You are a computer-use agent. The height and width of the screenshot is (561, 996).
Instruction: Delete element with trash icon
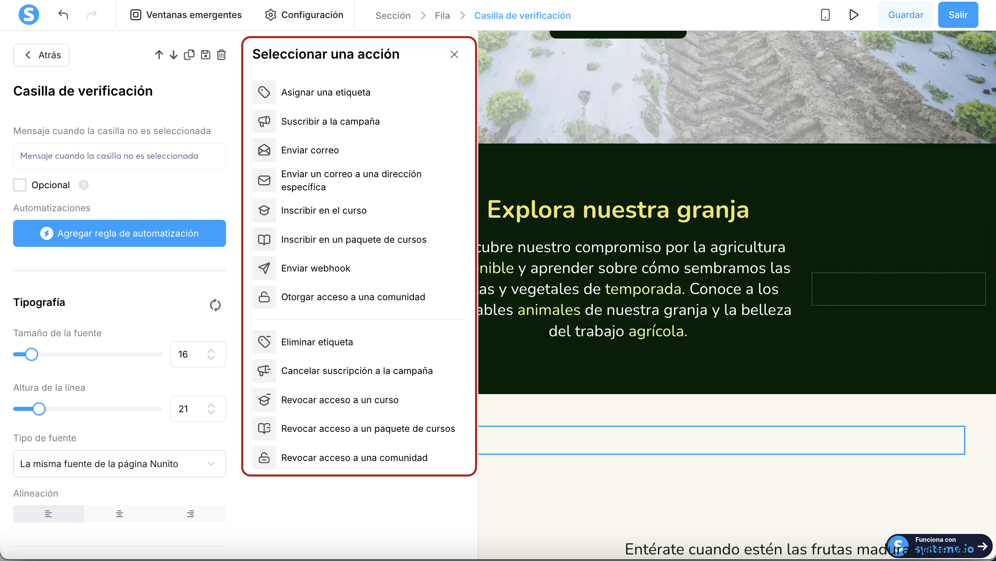[222, 55]
